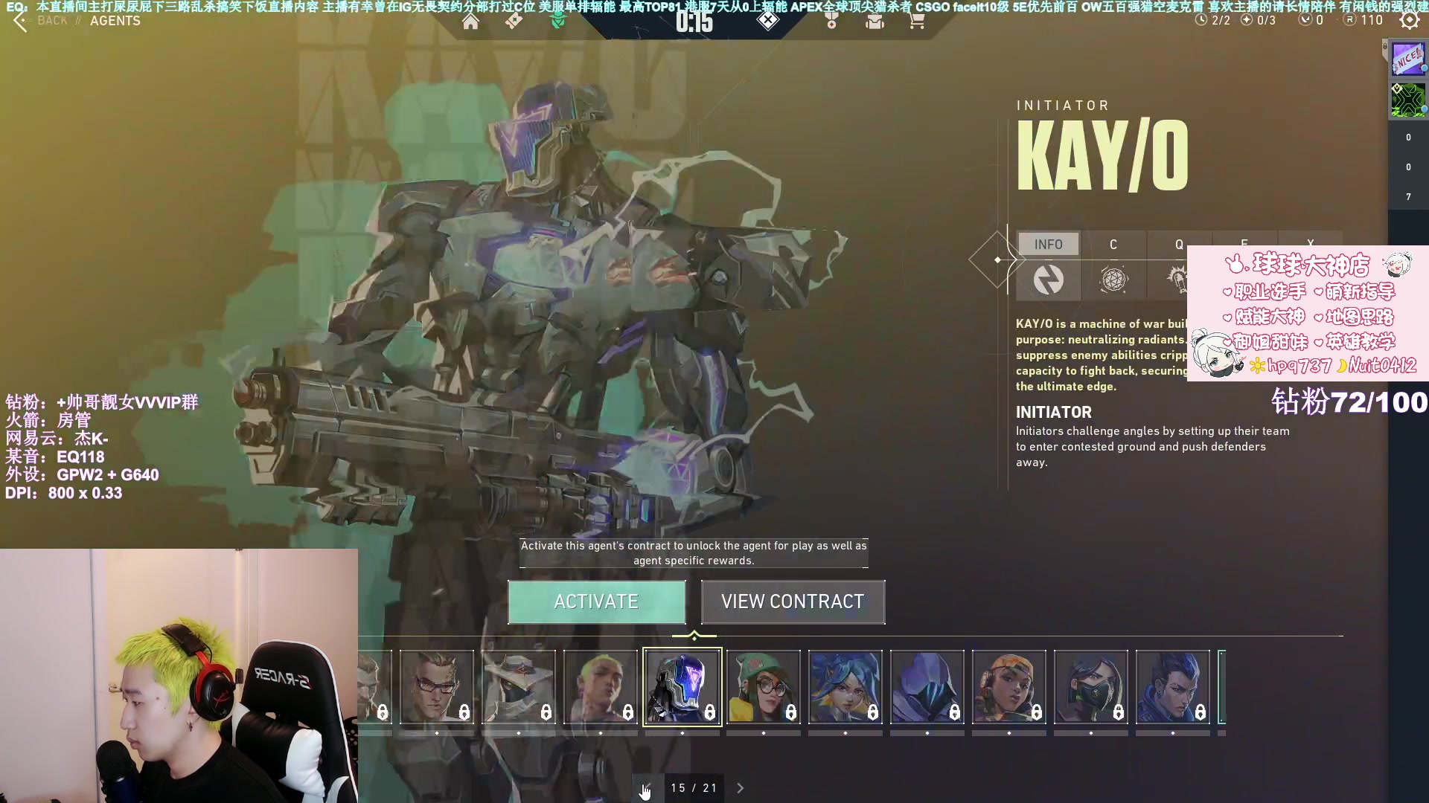Screen dimensions: 1429x803
Task: Click the BACK label in breadcrumb
Action: click(53, 21)
